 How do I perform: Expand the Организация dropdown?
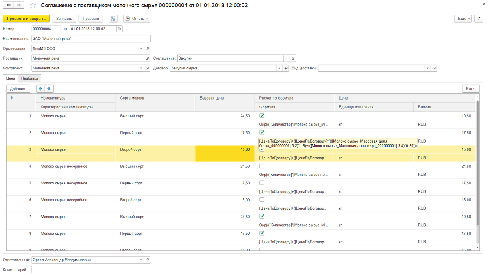(141, 48)
